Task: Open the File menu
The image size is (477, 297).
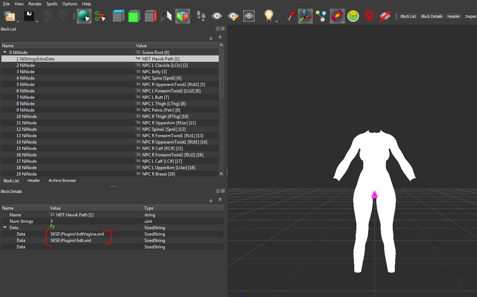Action: click(x=6, y=4)
